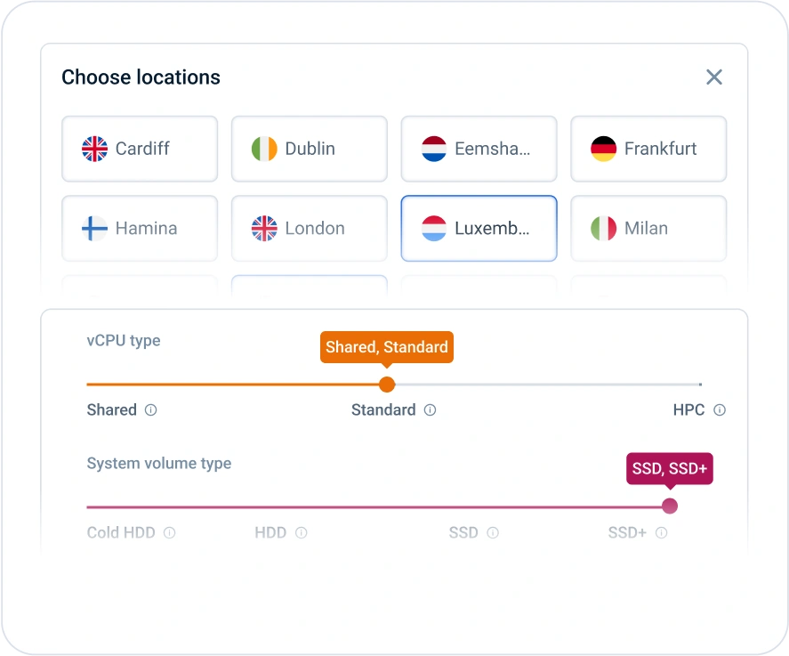Deselect the Luxembourg location
The width and height of the screenshot is (789, 656).
click(x=479, y=229)
